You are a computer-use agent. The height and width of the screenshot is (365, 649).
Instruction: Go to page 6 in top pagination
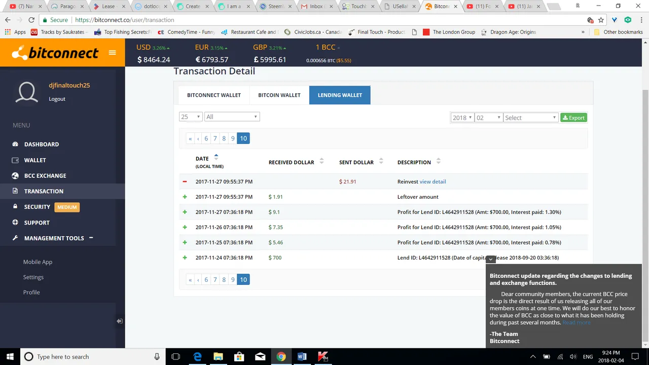[206, 138]
